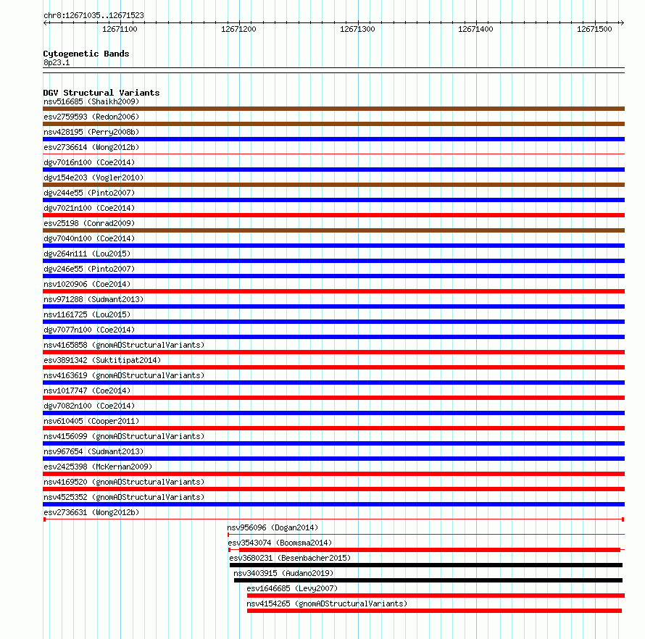
Task: Click the chr8:12671035..12671523 region label
Action: pyautogui.click(x=93, y=15)
